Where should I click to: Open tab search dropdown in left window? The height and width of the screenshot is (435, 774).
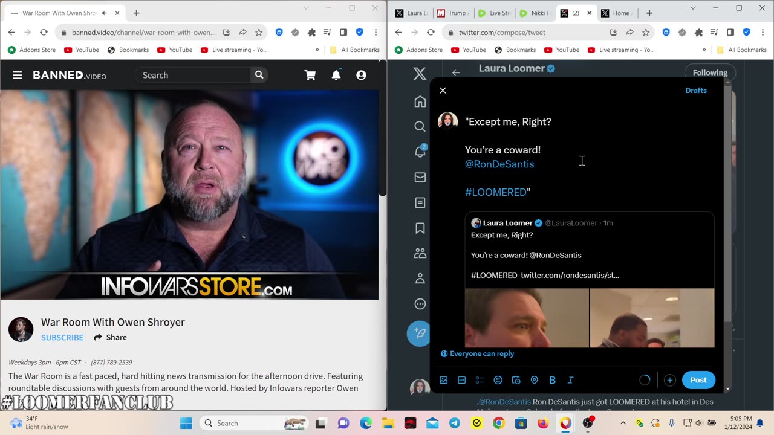tap(306, 8)
